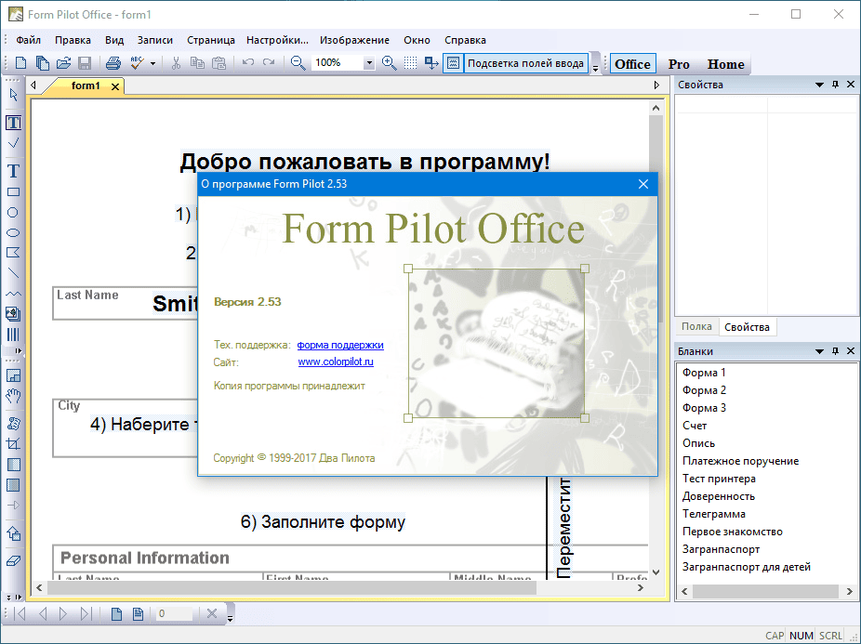Open the spell check dropdown arrow
Image resolution: width=861 pixels, height=644 pixels.
(152, 63)
